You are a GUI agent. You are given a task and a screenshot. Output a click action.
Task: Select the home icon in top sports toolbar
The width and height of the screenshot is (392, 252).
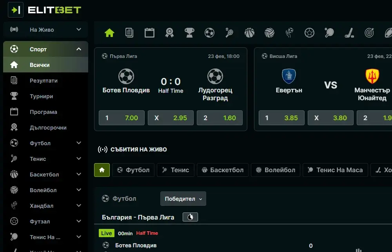109,33
